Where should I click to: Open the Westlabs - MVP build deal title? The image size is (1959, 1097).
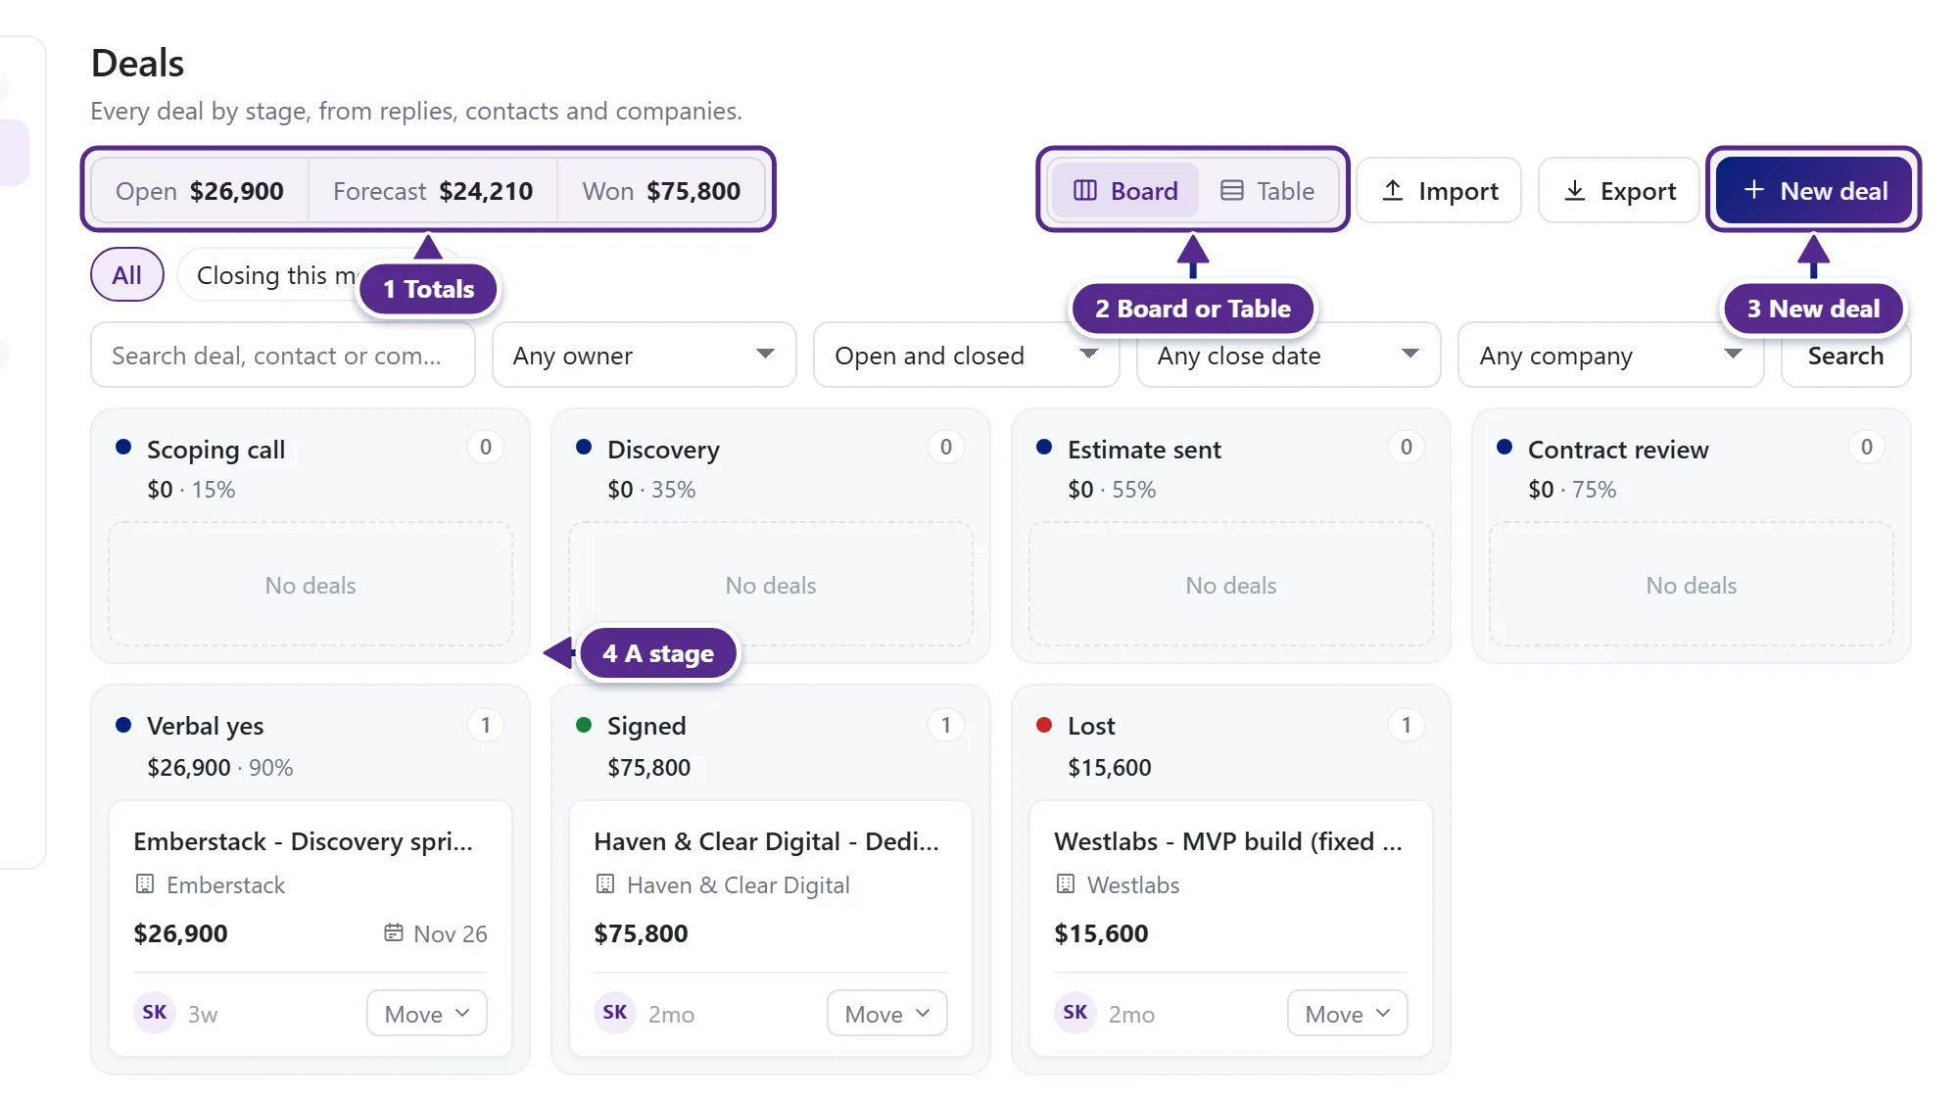pos(1228,841)
